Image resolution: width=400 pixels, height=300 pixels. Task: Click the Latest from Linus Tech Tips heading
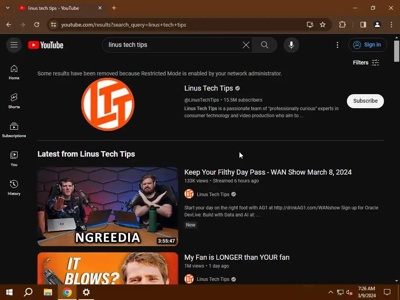(86, 154)
